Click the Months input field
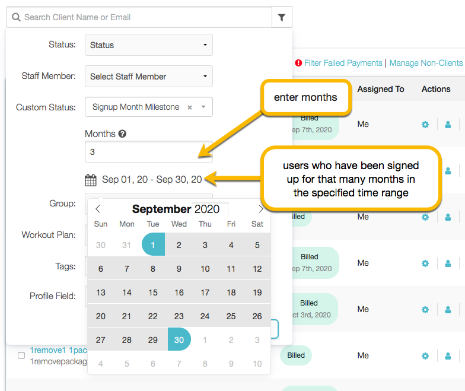This screenshot has width=465, height=391. pos(148,152)
